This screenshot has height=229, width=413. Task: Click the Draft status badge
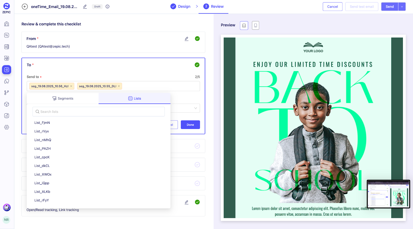coord(97,7)
